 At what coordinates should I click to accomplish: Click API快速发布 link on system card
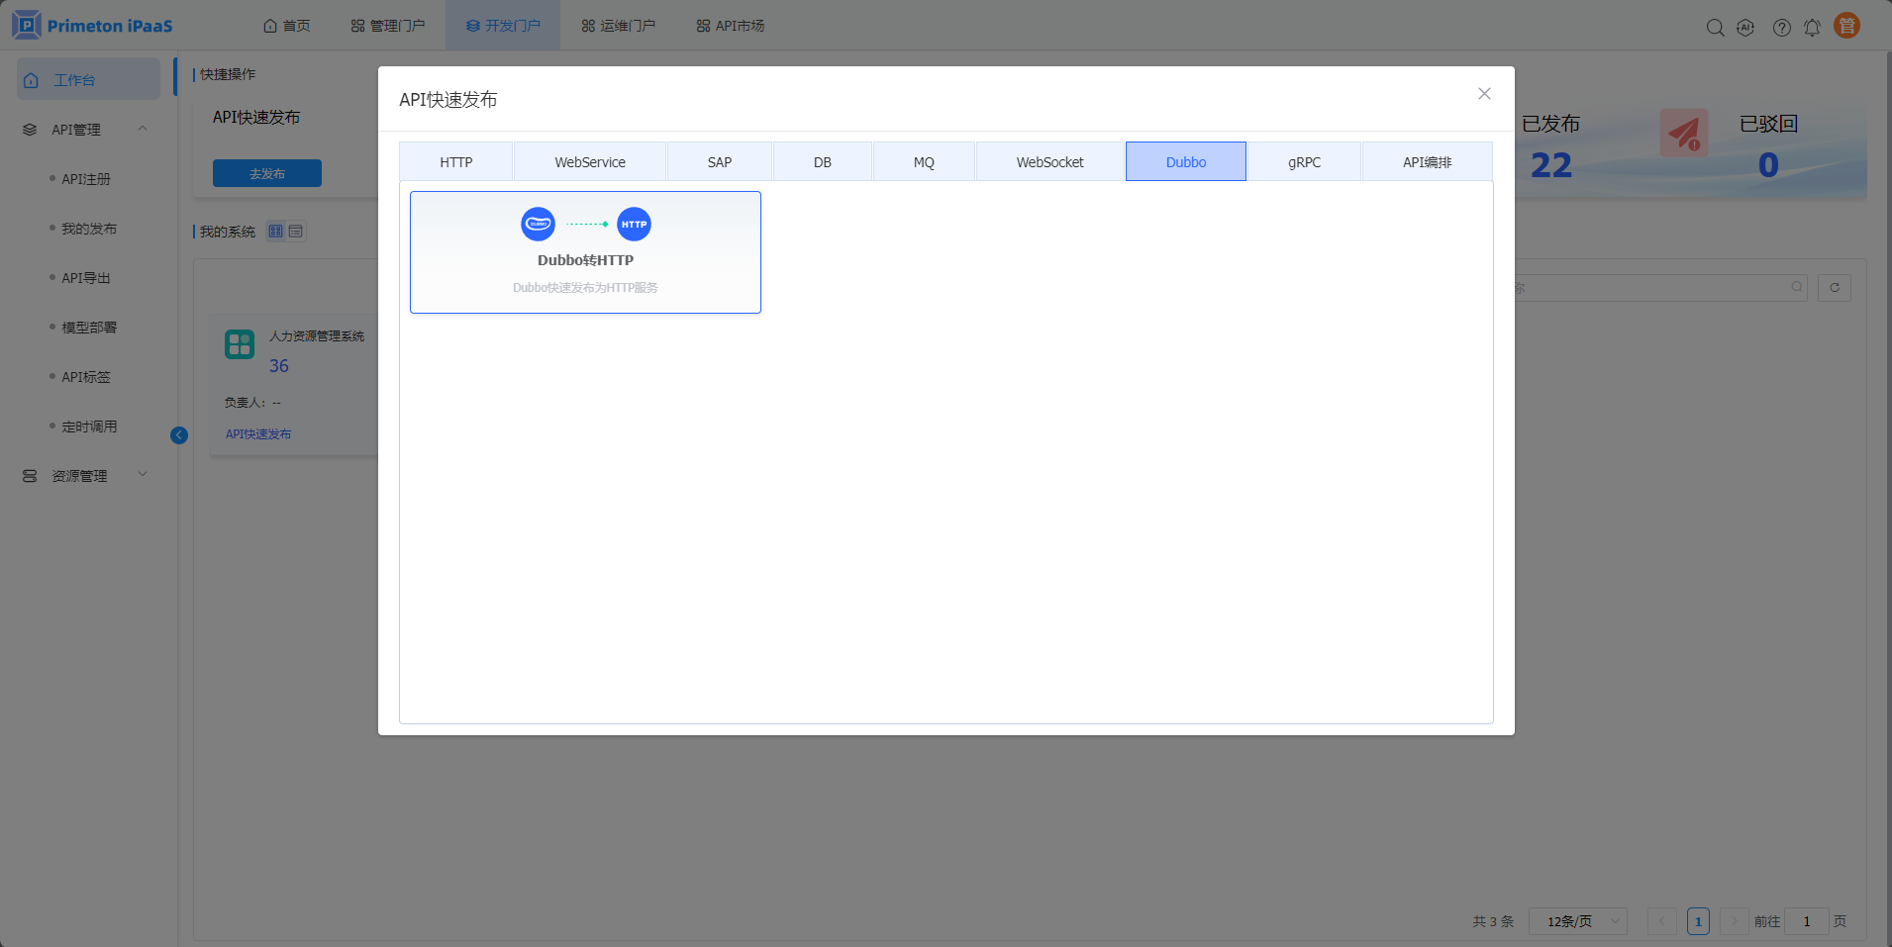258,434
